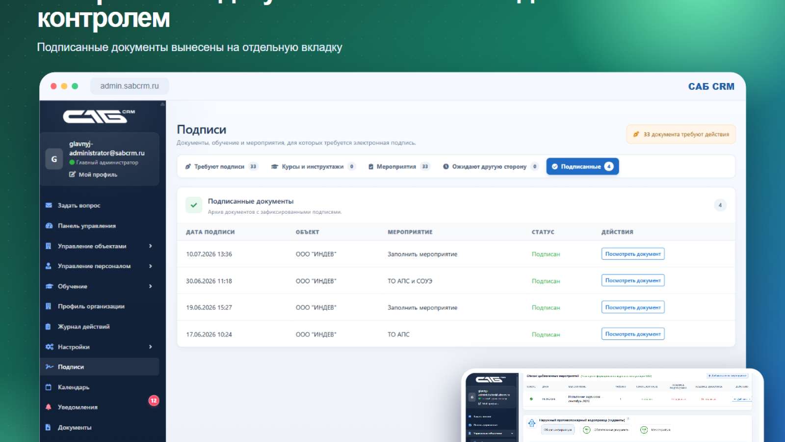Expand the Управление персоналом submenu chevron

(x=150, y=266)
